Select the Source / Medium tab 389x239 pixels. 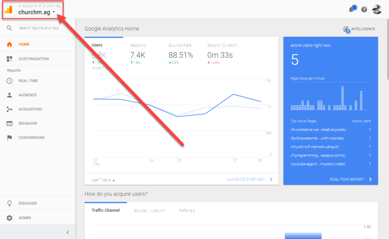pyautogui.click(x=149, y=210)
